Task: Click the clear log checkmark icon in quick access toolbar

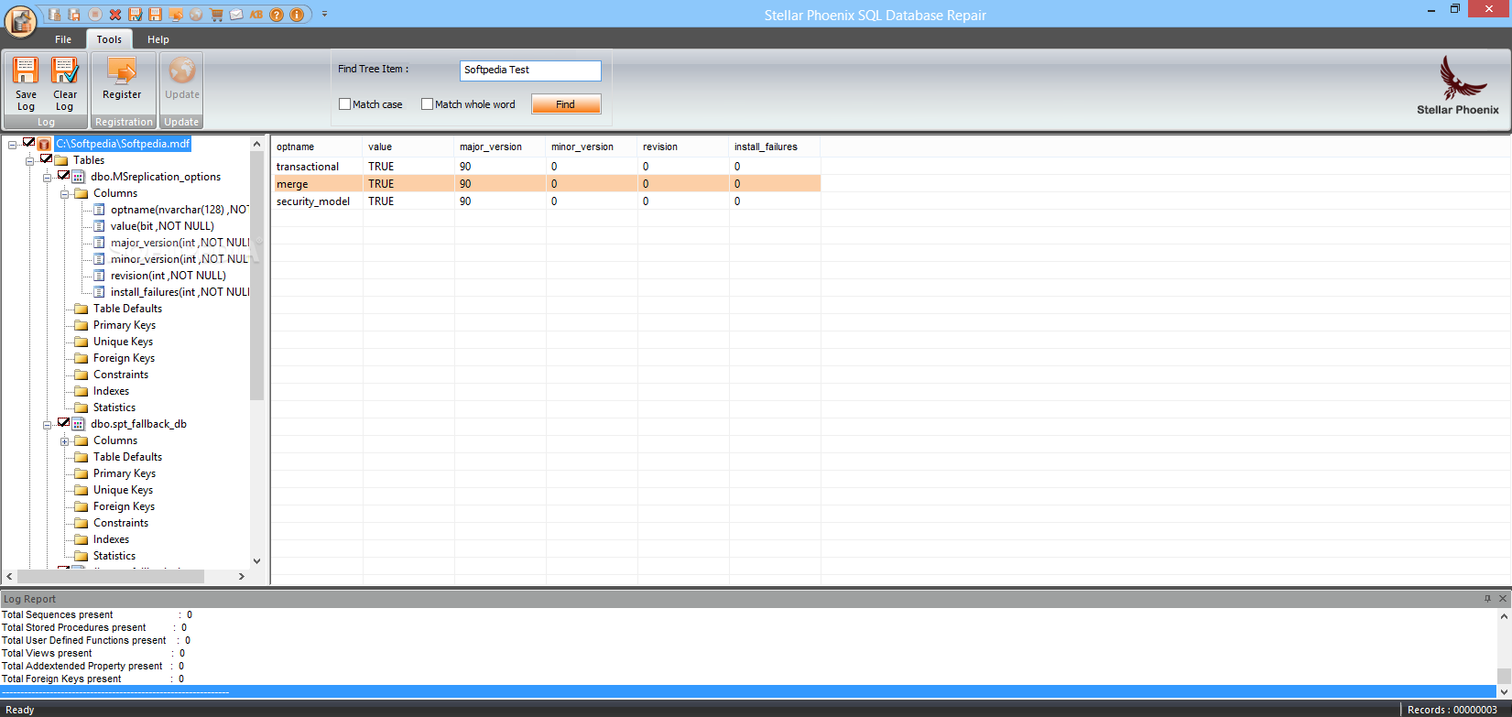Action: pos(136,15)
